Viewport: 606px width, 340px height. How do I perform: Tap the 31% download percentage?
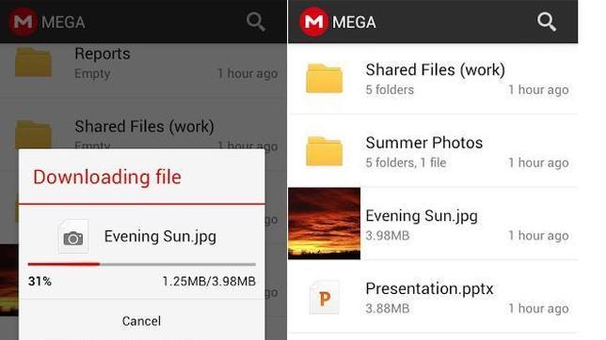tap(40, 282)
